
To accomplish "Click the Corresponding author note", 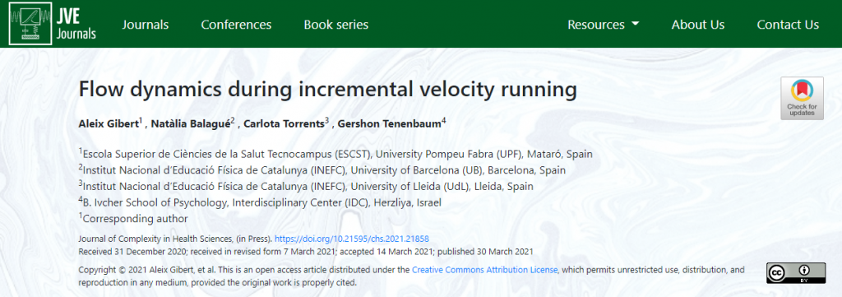I will pos(136,219).
